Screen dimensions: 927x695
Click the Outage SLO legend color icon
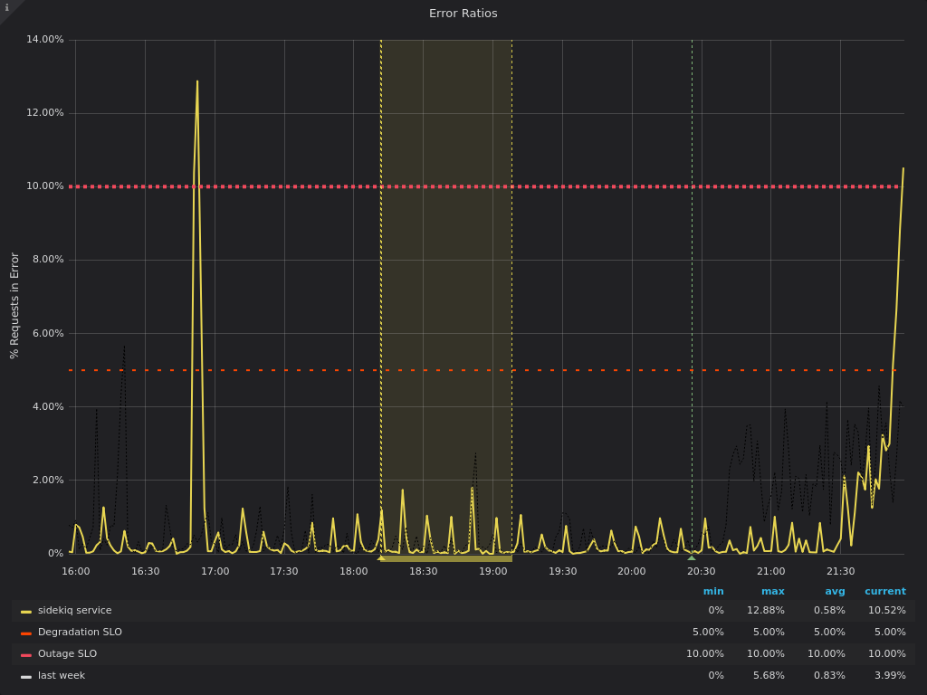pyautogui.click(x=26, y=655)
